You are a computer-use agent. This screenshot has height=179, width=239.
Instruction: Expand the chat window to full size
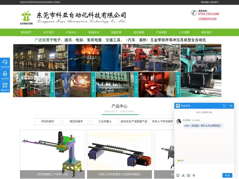point(224,106)
